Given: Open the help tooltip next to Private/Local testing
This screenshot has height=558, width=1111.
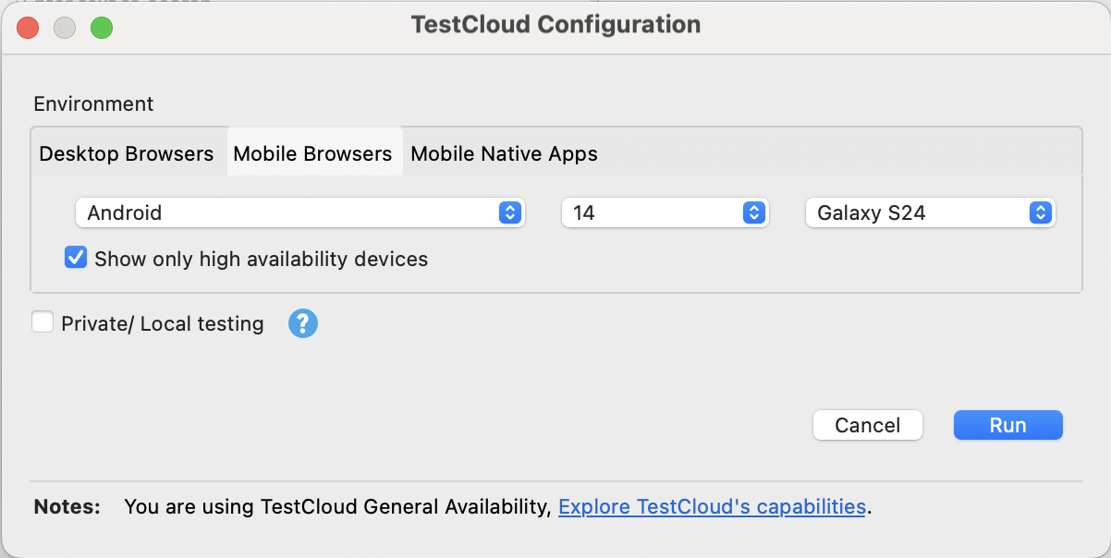Looking at the screenshot, I should coord(302,323).
